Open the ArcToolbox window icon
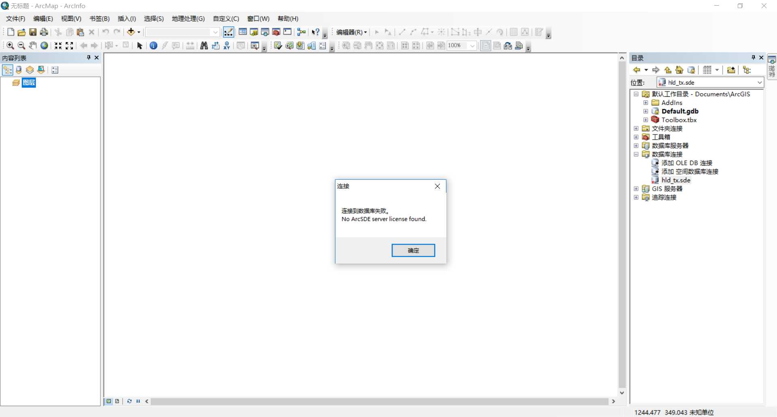 [x=276, y=32]
